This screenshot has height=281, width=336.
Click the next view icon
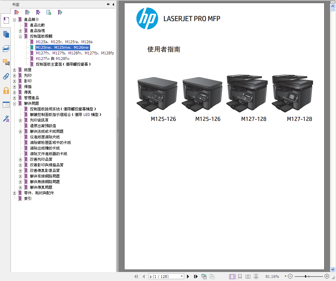[212, 277]
